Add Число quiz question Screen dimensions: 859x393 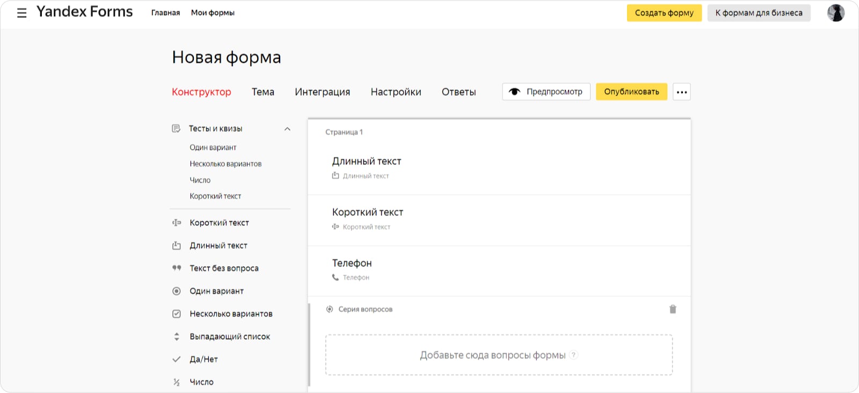[200, 180]
